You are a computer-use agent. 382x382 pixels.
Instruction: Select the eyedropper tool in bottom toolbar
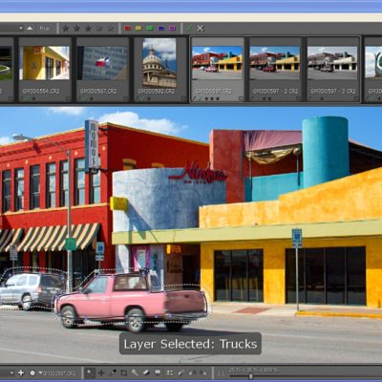coord(113,372)
